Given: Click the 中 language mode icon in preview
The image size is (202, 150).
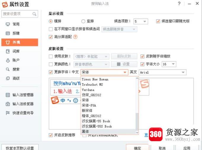Looking at the screenshot, I should [63, 100].
